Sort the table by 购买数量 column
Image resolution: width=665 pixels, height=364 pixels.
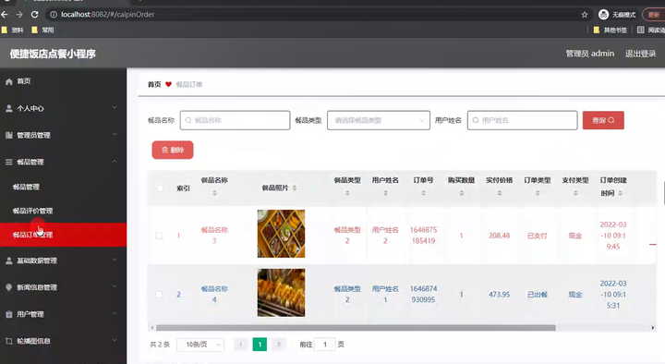point(462,193)
